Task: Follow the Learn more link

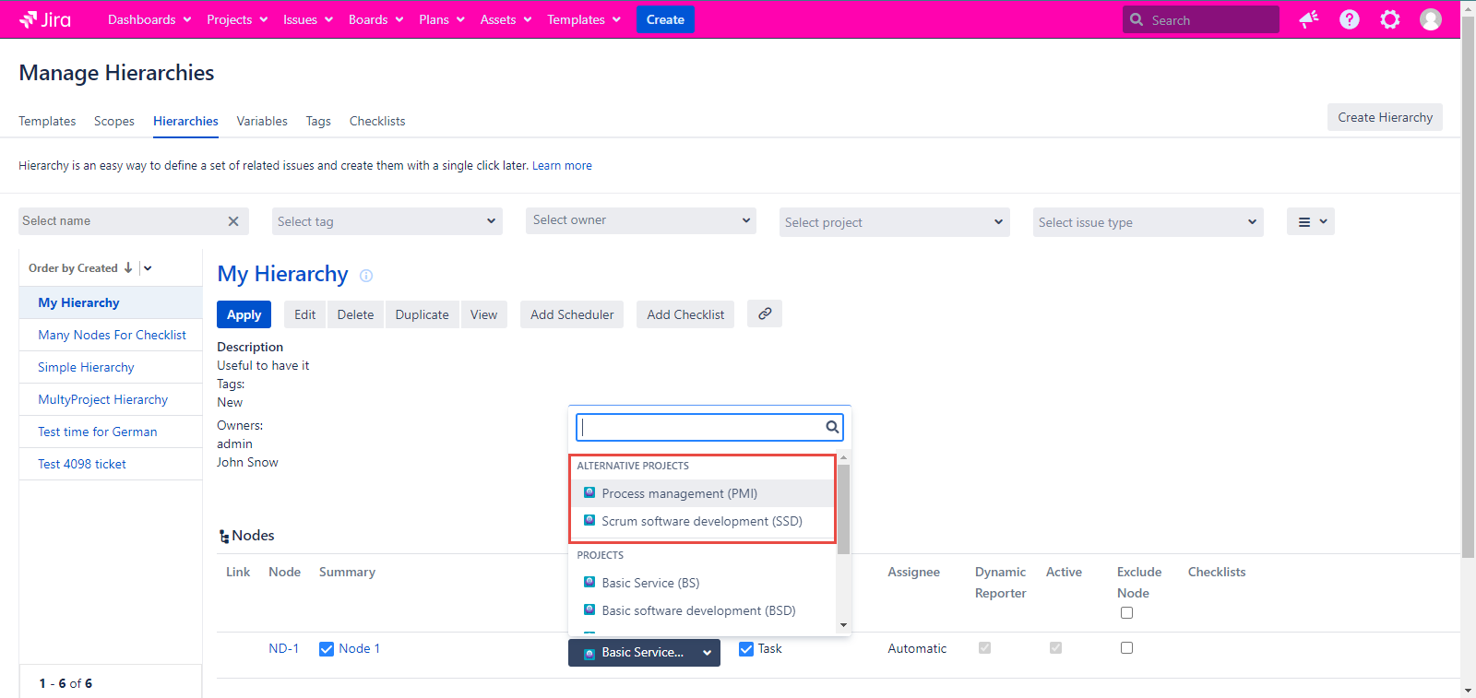Action: click(562, 166)
